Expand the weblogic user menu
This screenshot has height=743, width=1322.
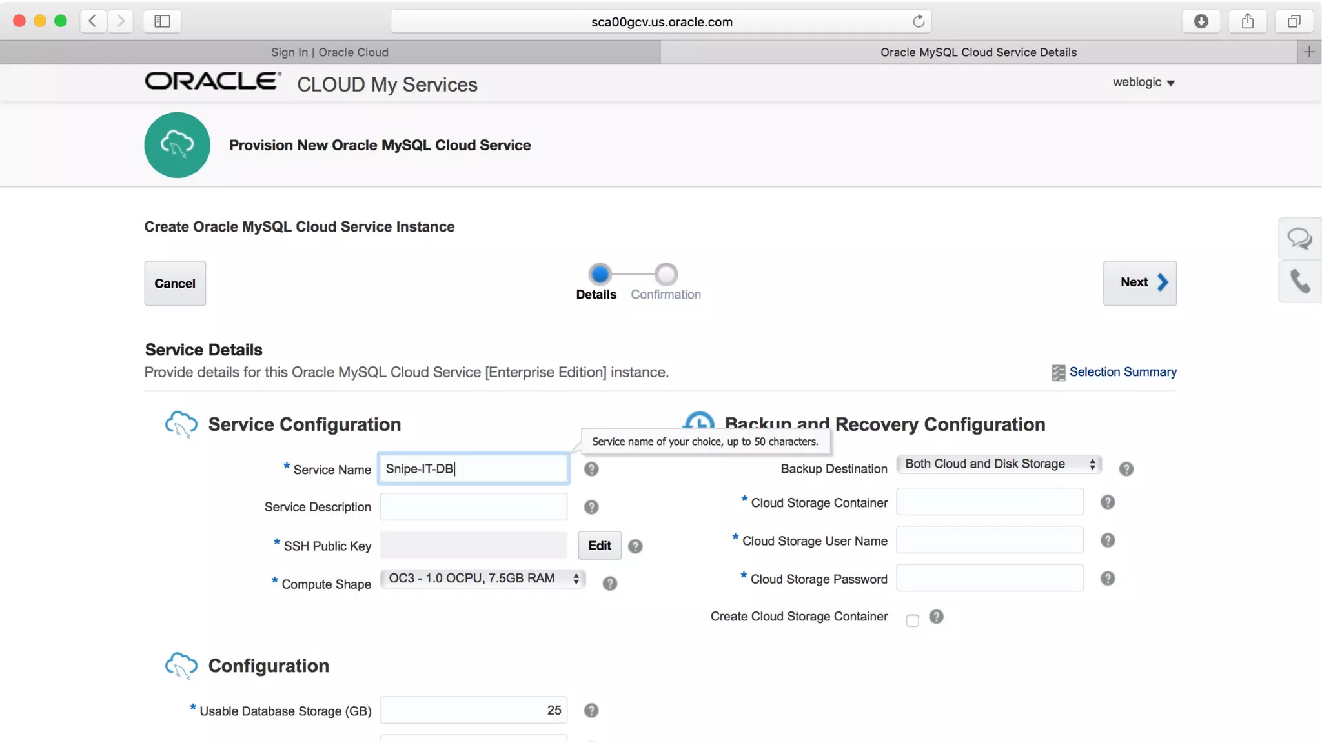tap(1143, 83)
